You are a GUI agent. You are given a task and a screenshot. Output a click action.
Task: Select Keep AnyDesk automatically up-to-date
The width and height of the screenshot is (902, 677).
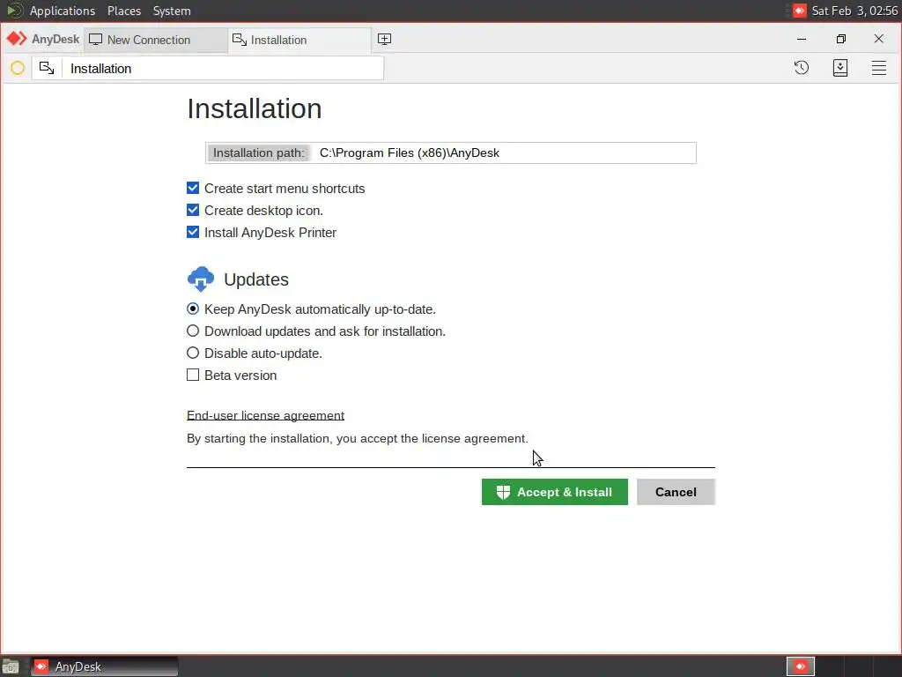point(193,309)
